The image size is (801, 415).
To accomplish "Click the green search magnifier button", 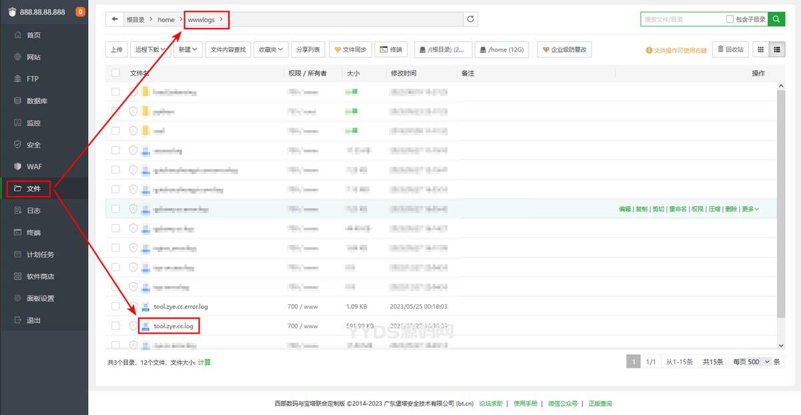I will tap(776, 19).
